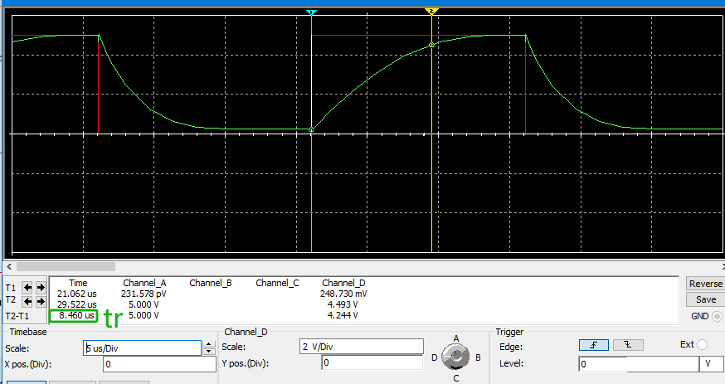The width and height of the screenshot is (725, 384).
Task: Click the Channel_D column header in readout table
Action: click(x=343, y=283)
